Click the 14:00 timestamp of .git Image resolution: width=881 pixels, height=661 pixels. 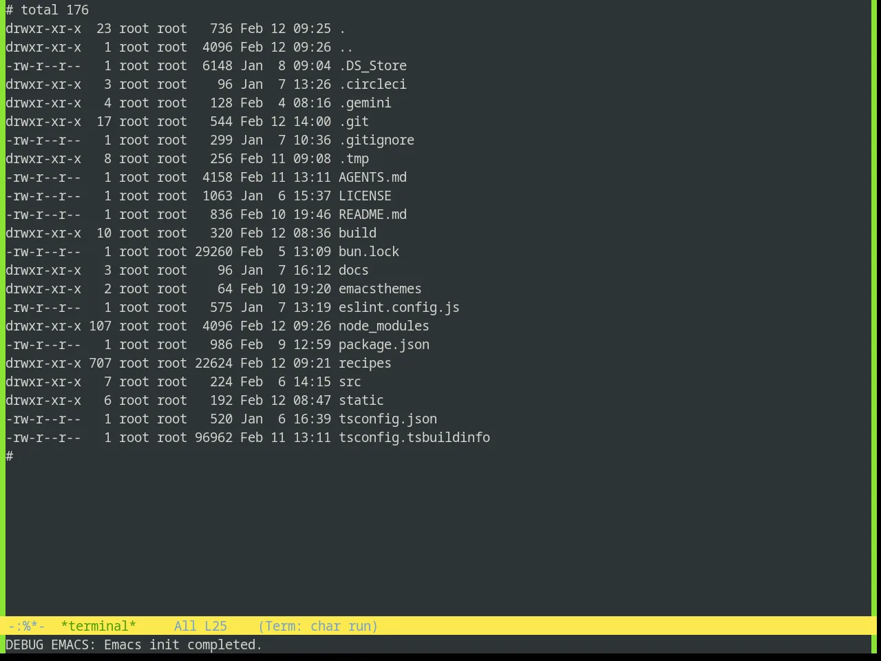pyautogui.click(x=312, y=121)
